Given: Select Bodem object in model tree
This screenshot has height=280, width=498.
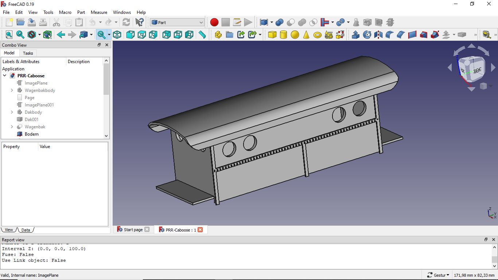Looking at the screenshot, I should [31, 134].
